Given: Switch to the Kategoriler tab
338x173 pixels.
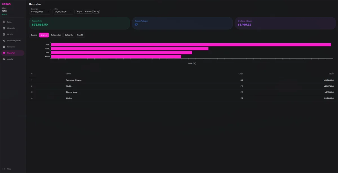Looking at the screenshot, I should click(56, 35).
